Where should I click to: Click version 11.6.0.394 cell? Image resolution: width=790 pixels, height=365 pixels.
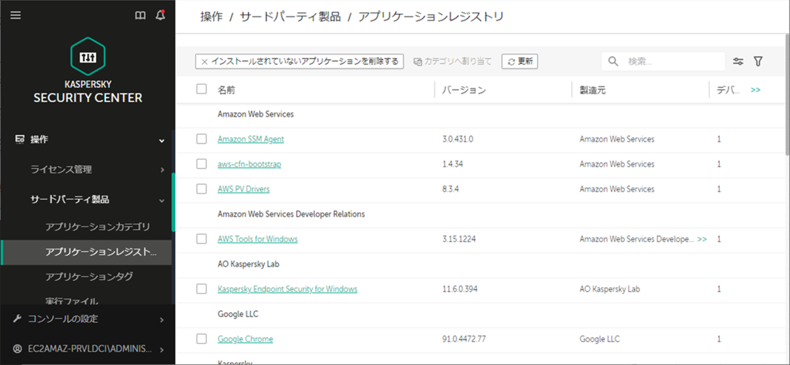point(461,289)
